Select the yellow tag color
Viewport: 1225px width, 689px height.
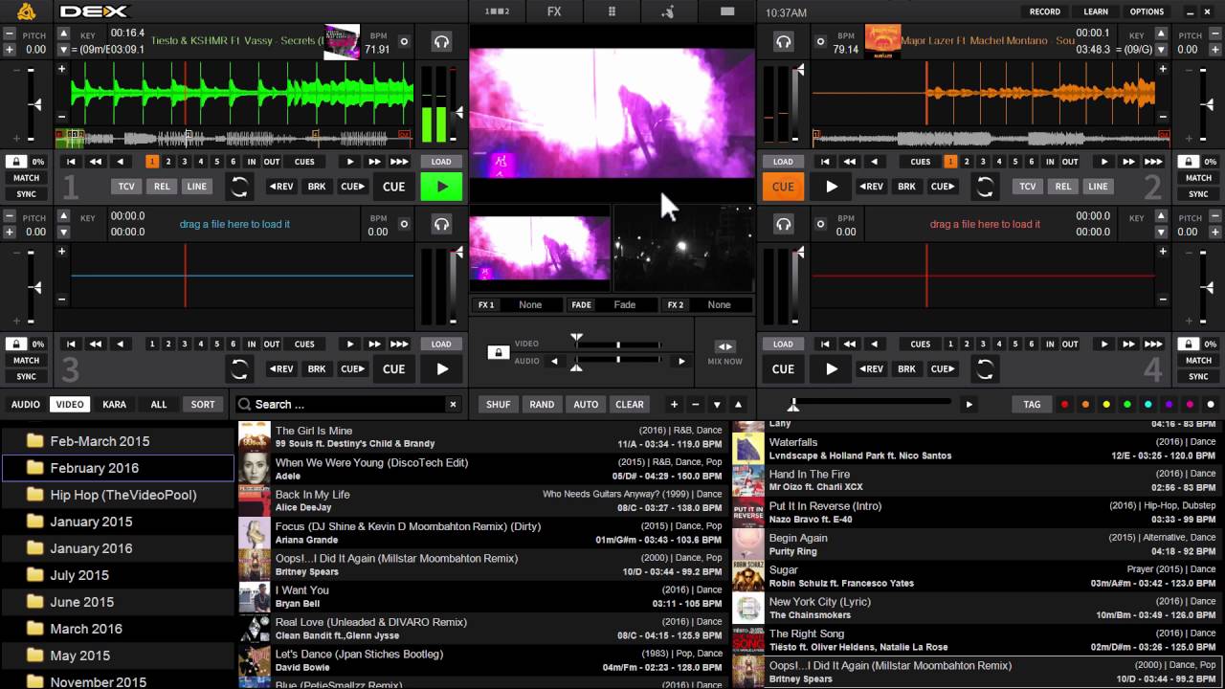(1106, 405)
